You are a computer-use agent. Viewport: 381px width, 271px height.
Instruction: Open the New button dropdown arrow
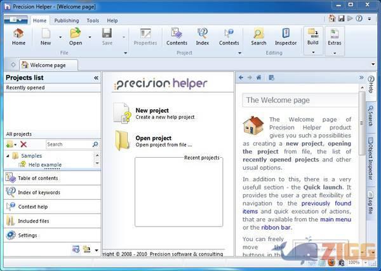60,38
